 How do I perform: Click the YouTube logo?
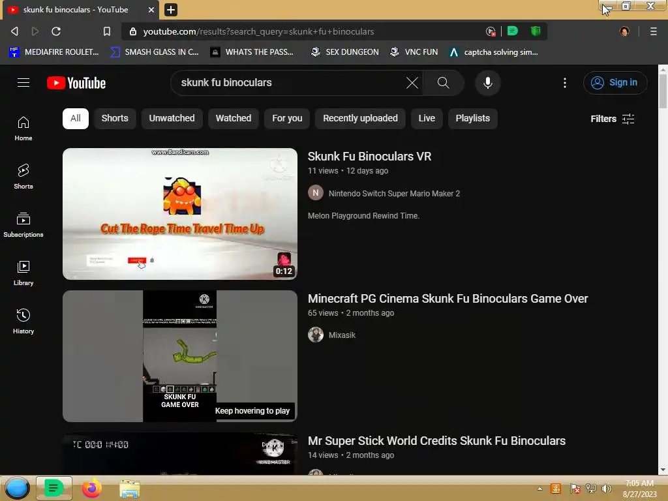(76, 83)
